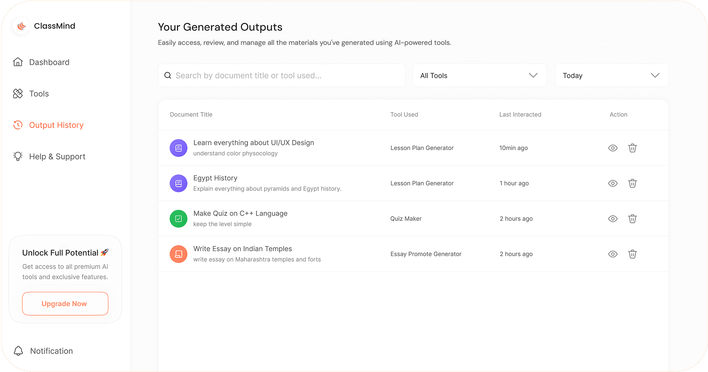This screenshot has width=708, height=372.
Task: Focus the document title search field
Action: (x=281, y=75)
